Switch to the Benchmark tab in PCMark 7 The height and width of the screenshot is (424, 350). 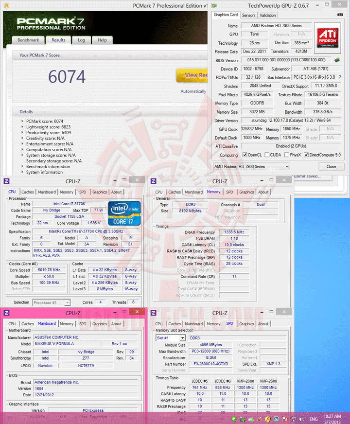tap(28, 40)
